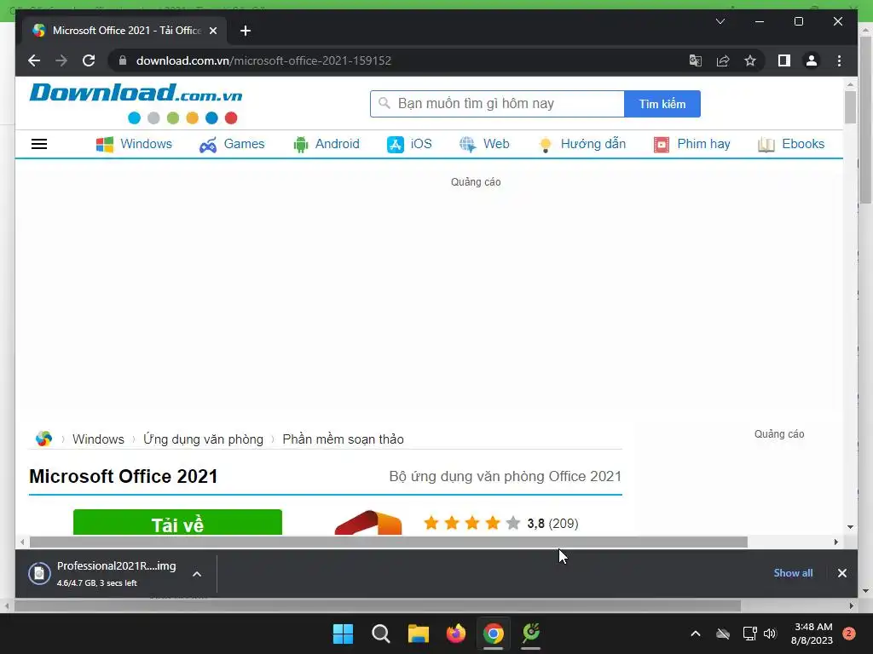Click the OneDrive cloud icon in tray
Viewport: 873px width, 654px height.
[723, 634]
